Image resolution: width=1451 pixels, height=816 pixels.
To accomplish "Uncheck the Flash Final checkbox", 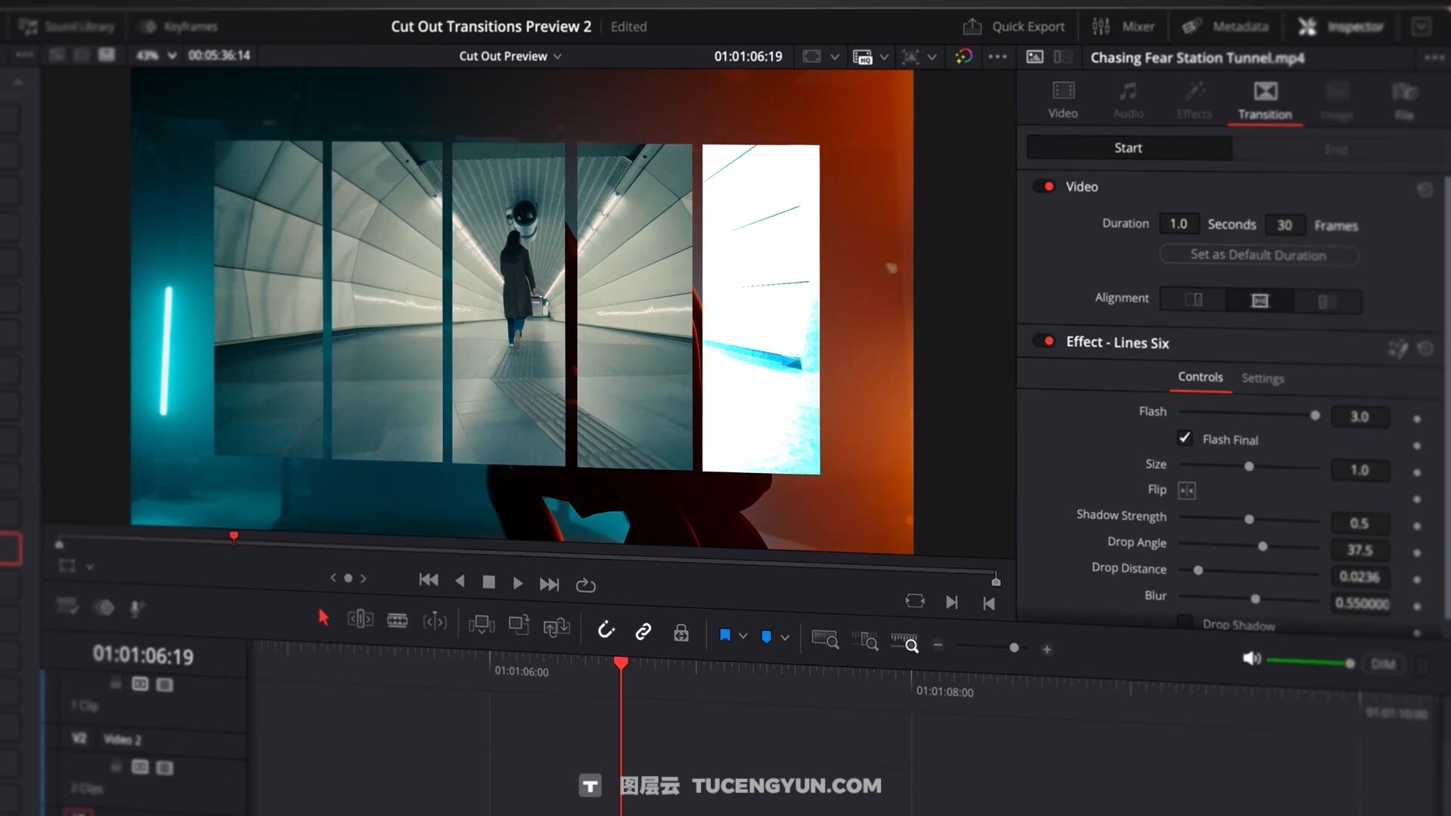I will pos(1184,438).
